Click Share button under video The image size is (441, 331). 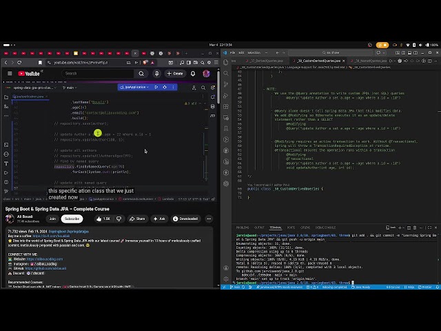coord(137,219)
